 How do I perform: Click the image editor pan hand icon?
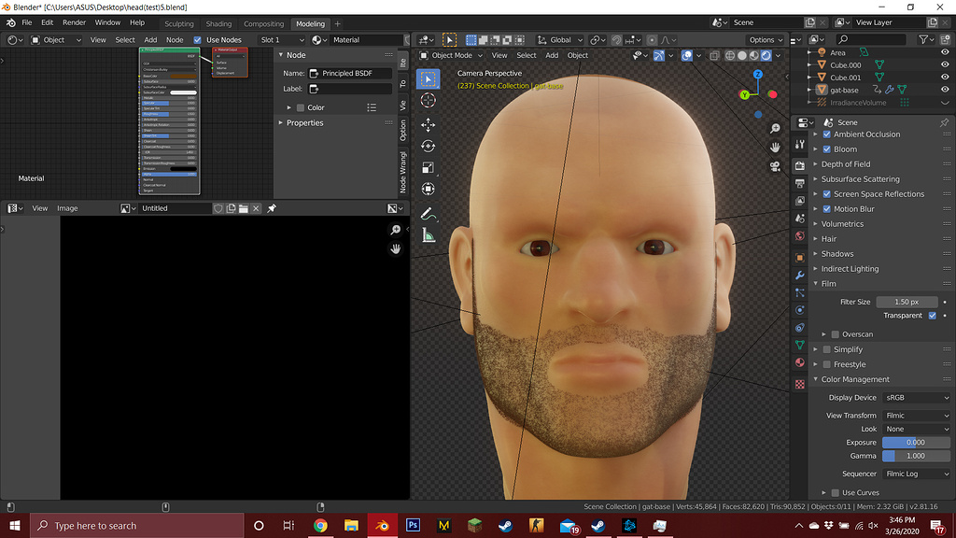pyautogui.click(x=396, y=248)
